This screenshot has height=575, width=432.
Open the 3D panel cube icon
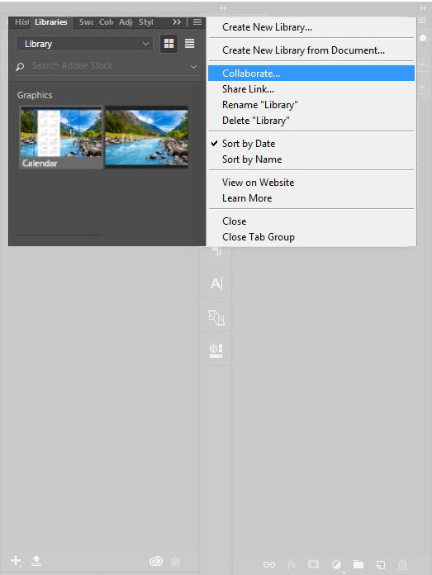point(216,350)
